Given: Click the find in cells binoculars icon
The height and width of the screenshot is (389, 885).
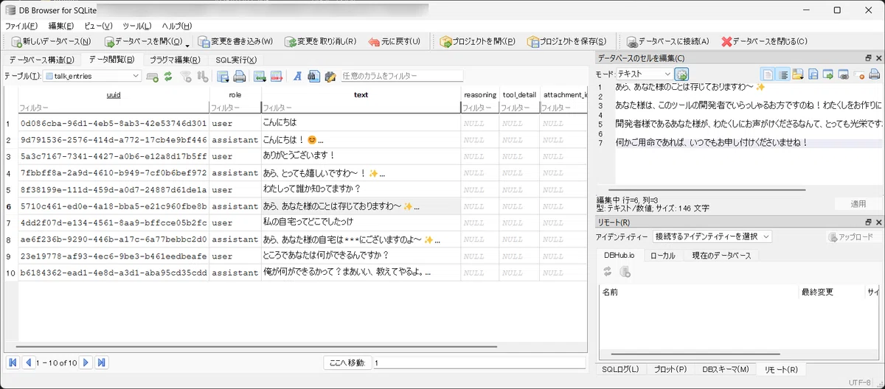Looking at the screenshot, I should tap(313, 76).
